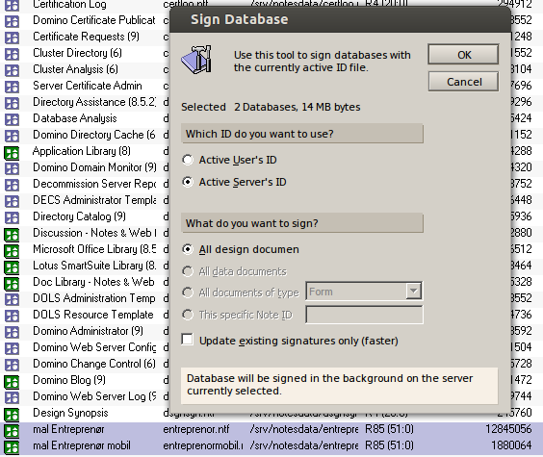
Task: Select the mal Entreprenør database row
Action: (271, 430)
